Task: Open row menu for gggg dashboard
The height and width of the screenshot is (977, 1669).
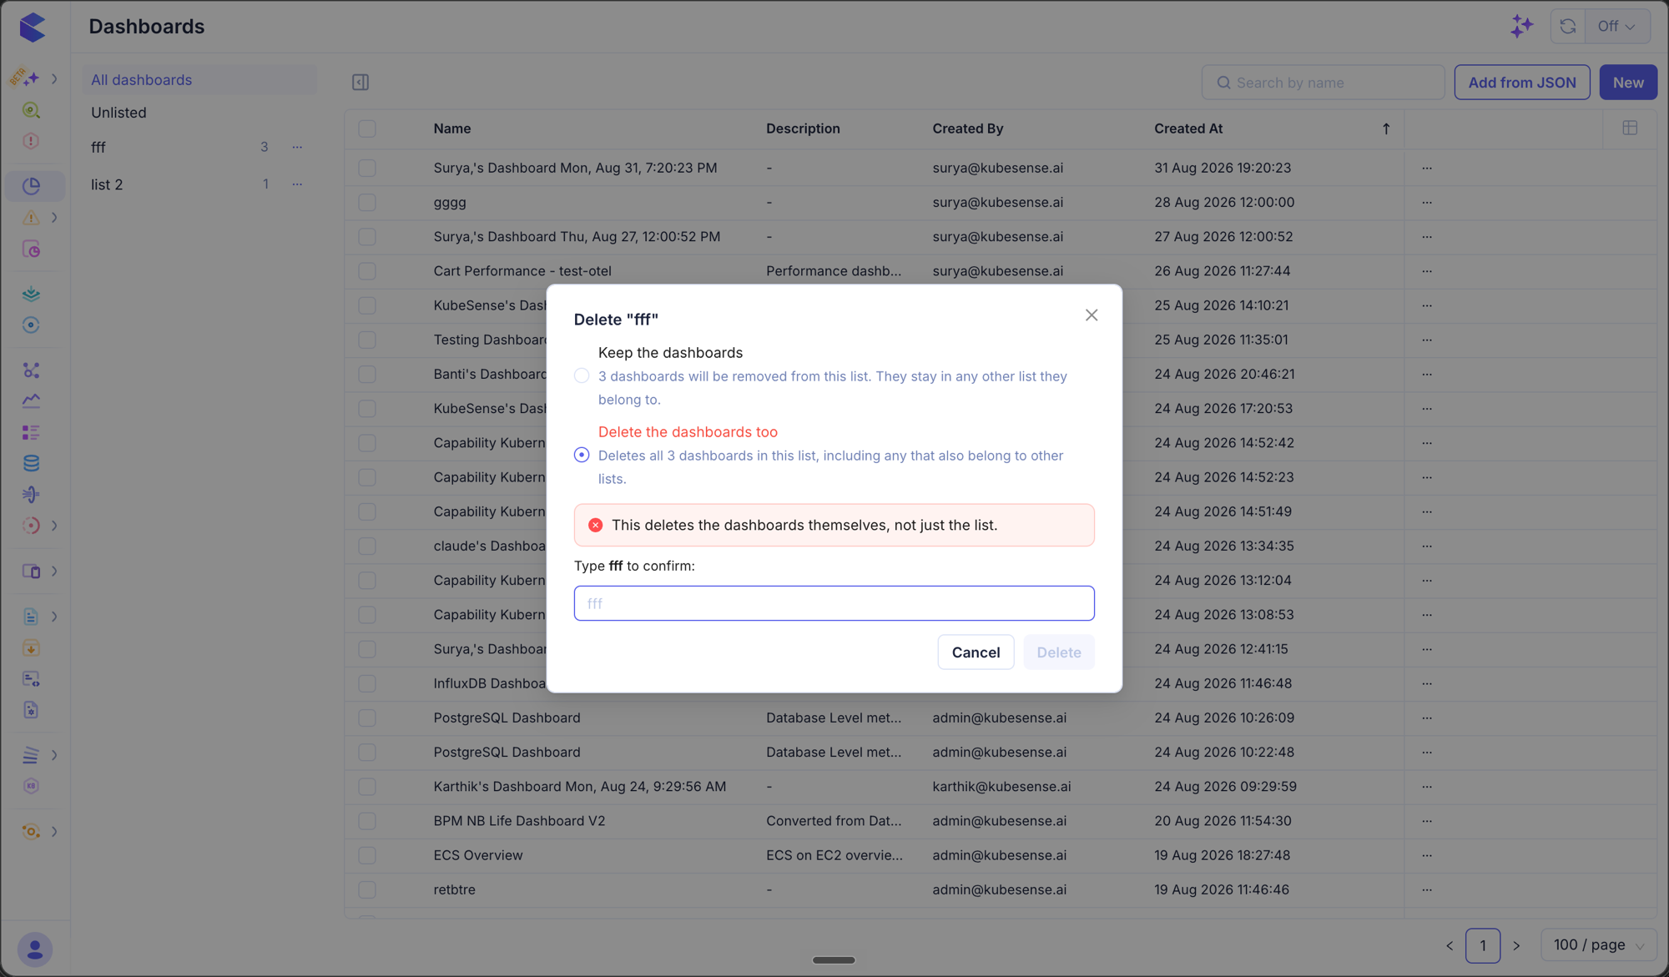Action: tap(1427, 202)
